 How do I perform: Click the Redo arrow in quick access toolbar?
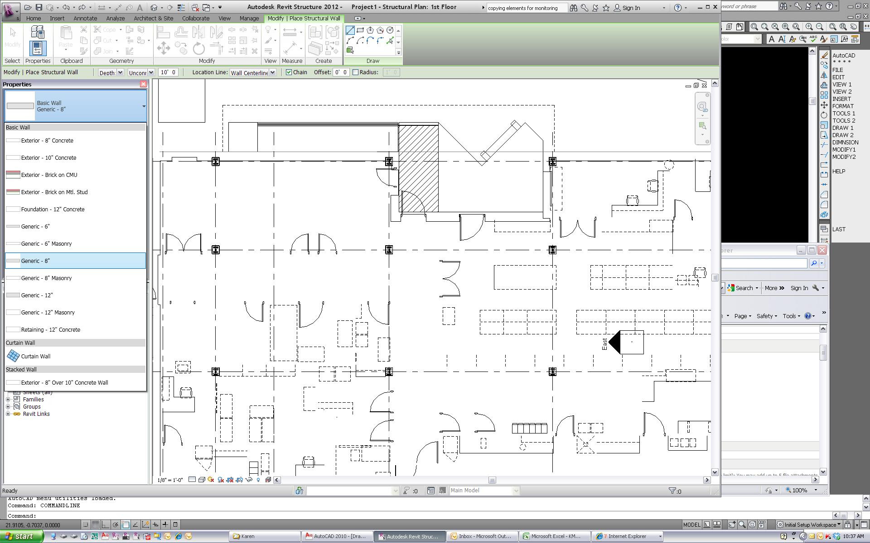[82, 7]
